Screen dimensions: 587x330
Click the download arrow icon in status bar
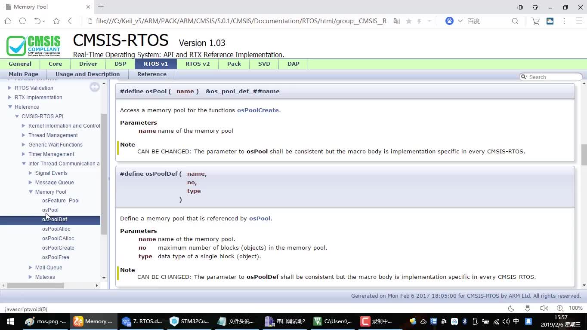[x=528, y=308]
